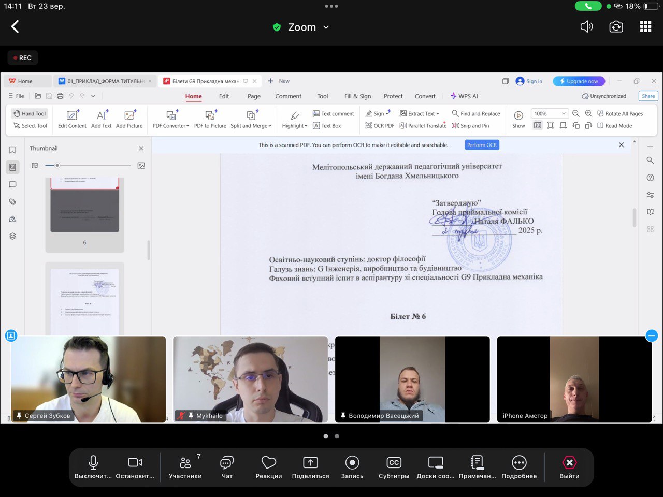
Task: Adjust the thumbnail size slider
Action: coord(57,166)
